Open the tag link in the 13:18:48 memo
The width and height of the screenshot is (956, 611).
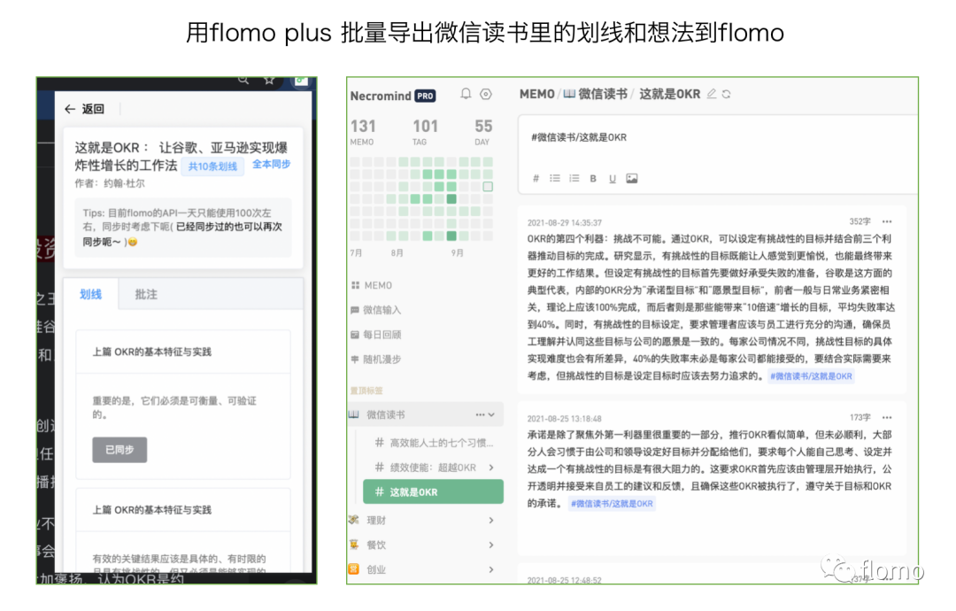(x=612, y=504)
